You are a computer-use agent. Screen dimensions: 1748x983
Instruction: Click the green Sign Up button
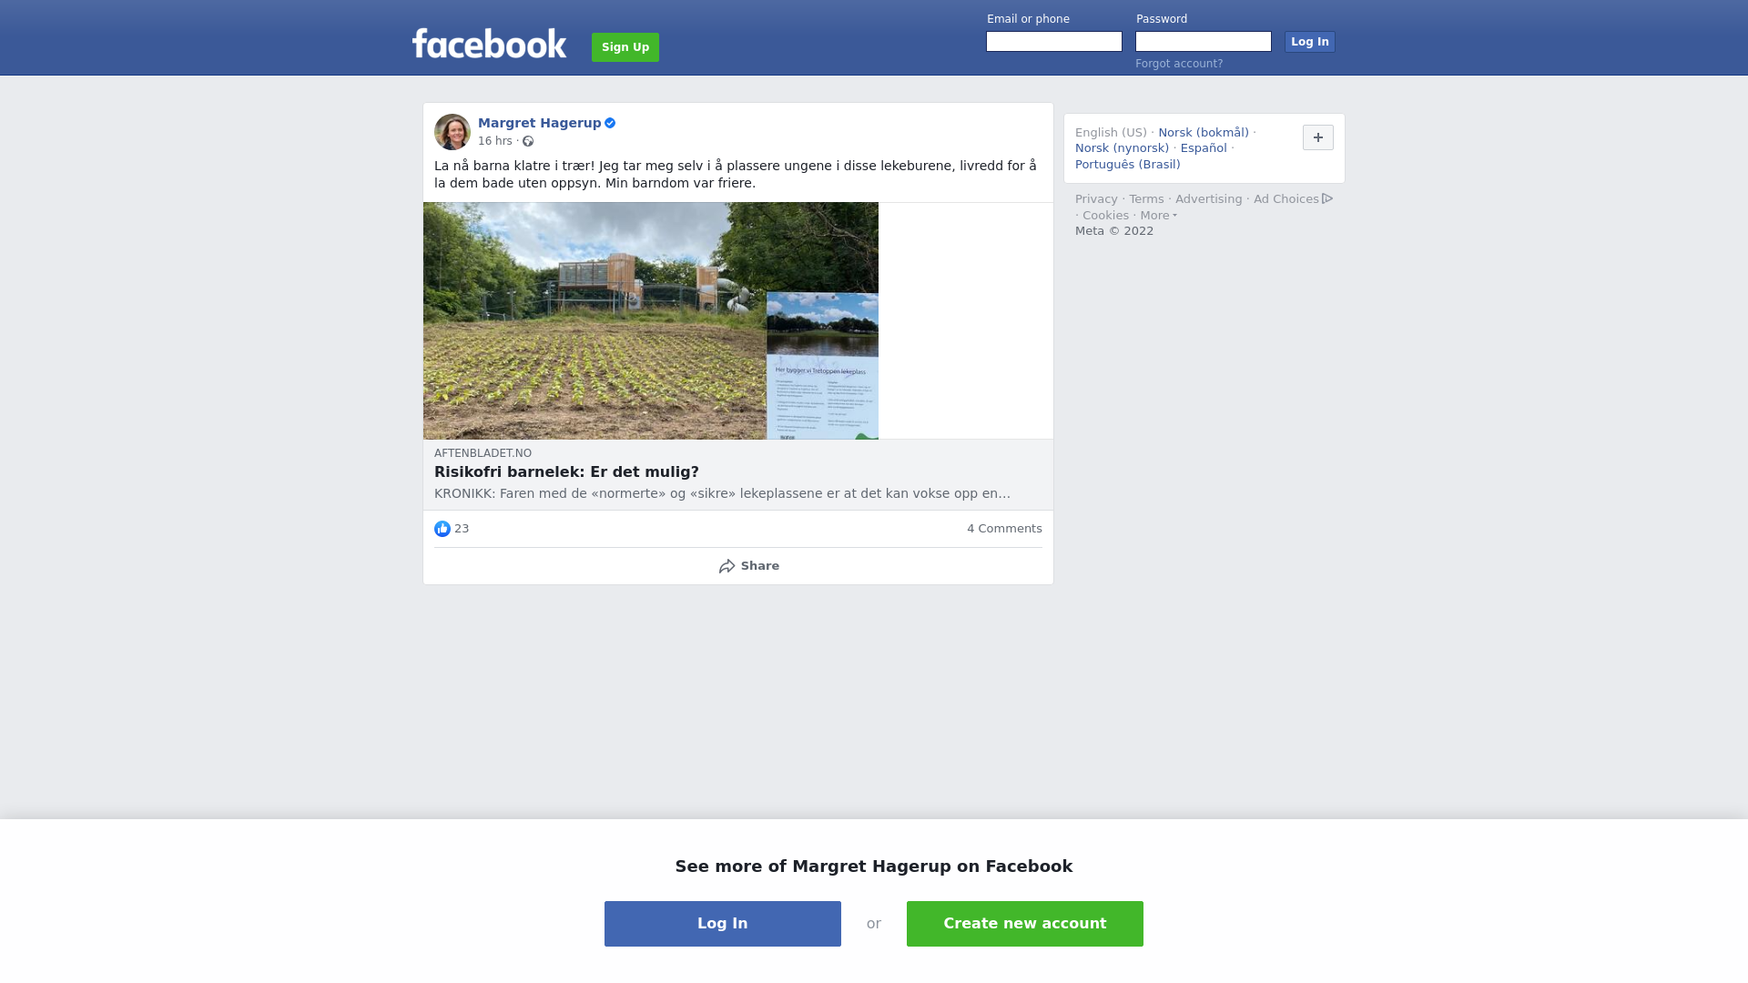(x=625, y=47)
